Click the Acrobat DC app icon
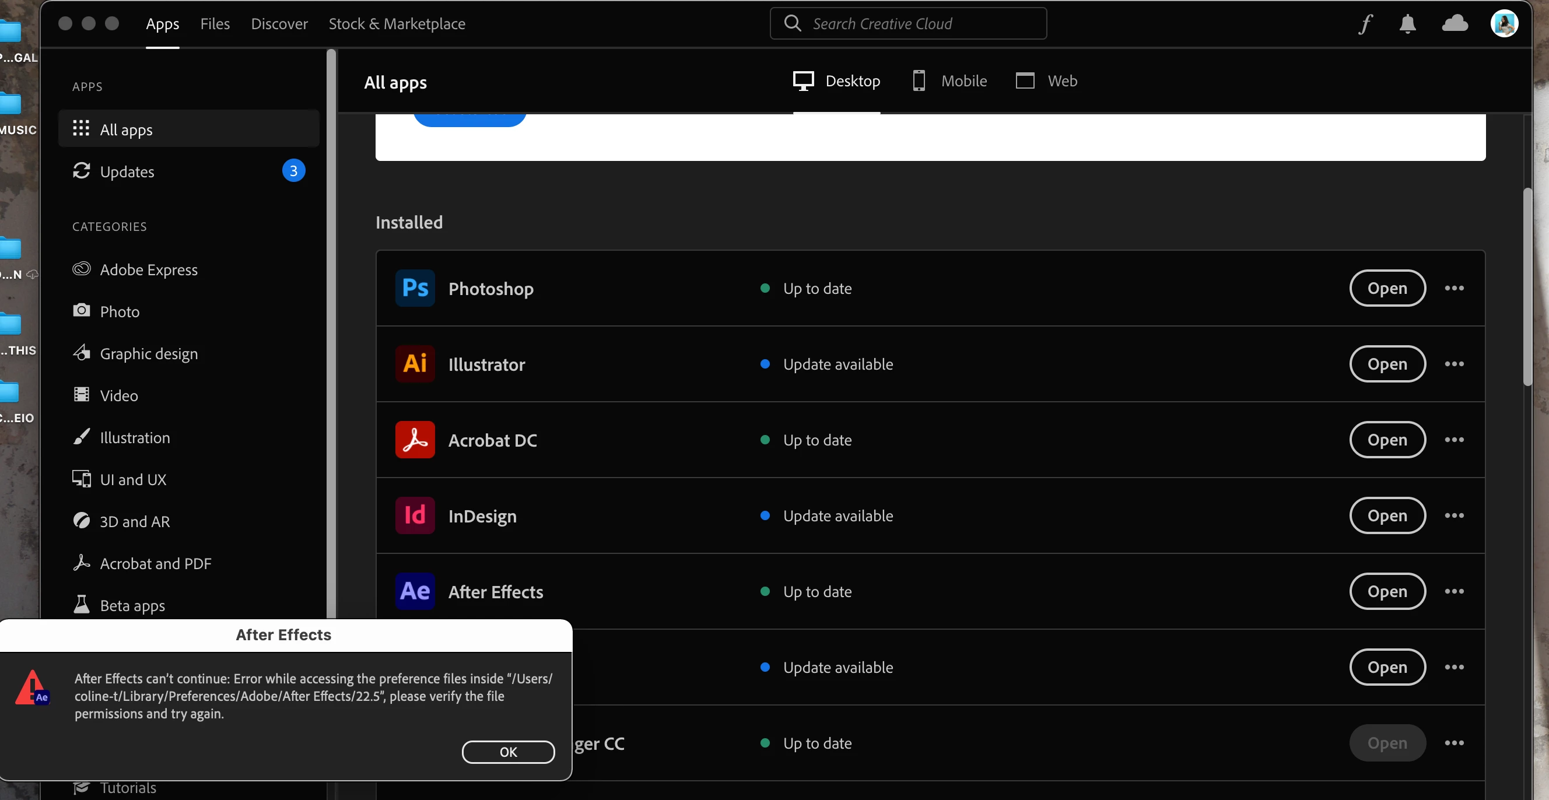 (x=415, y=440)
